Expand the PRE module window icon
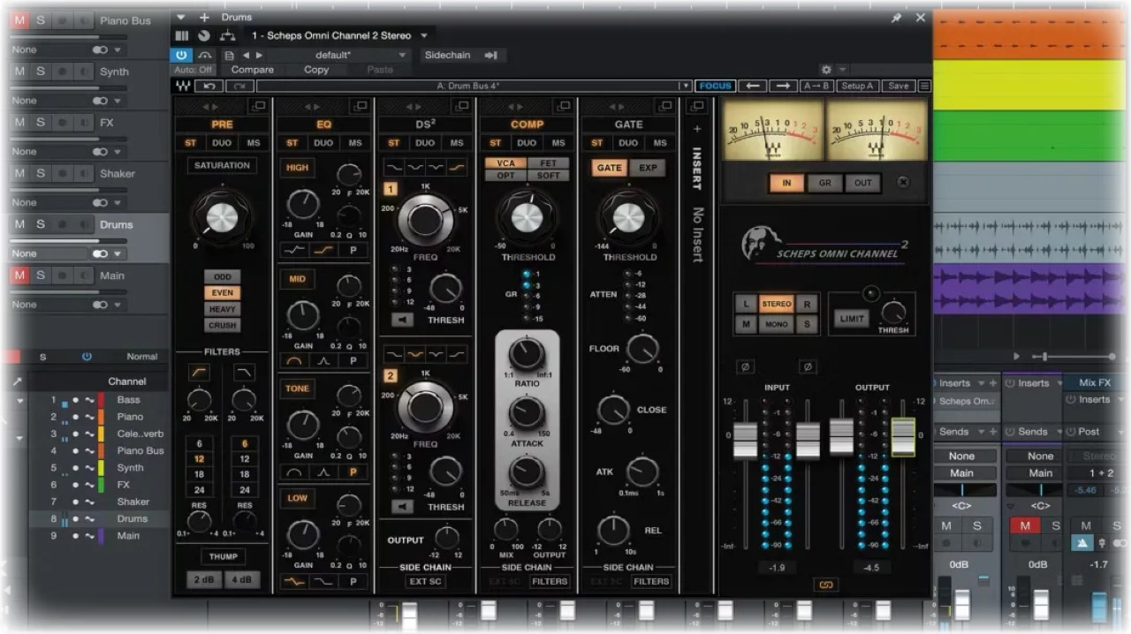 point(258,106)
